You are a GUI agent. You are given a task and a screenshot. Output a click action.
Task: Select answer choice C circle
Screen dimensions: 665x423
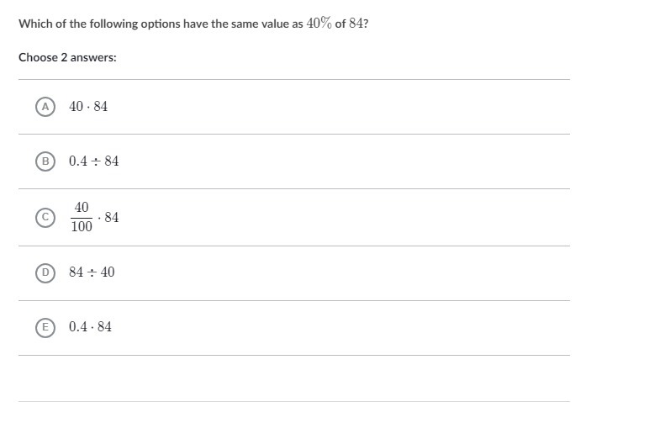pos(45,217)
